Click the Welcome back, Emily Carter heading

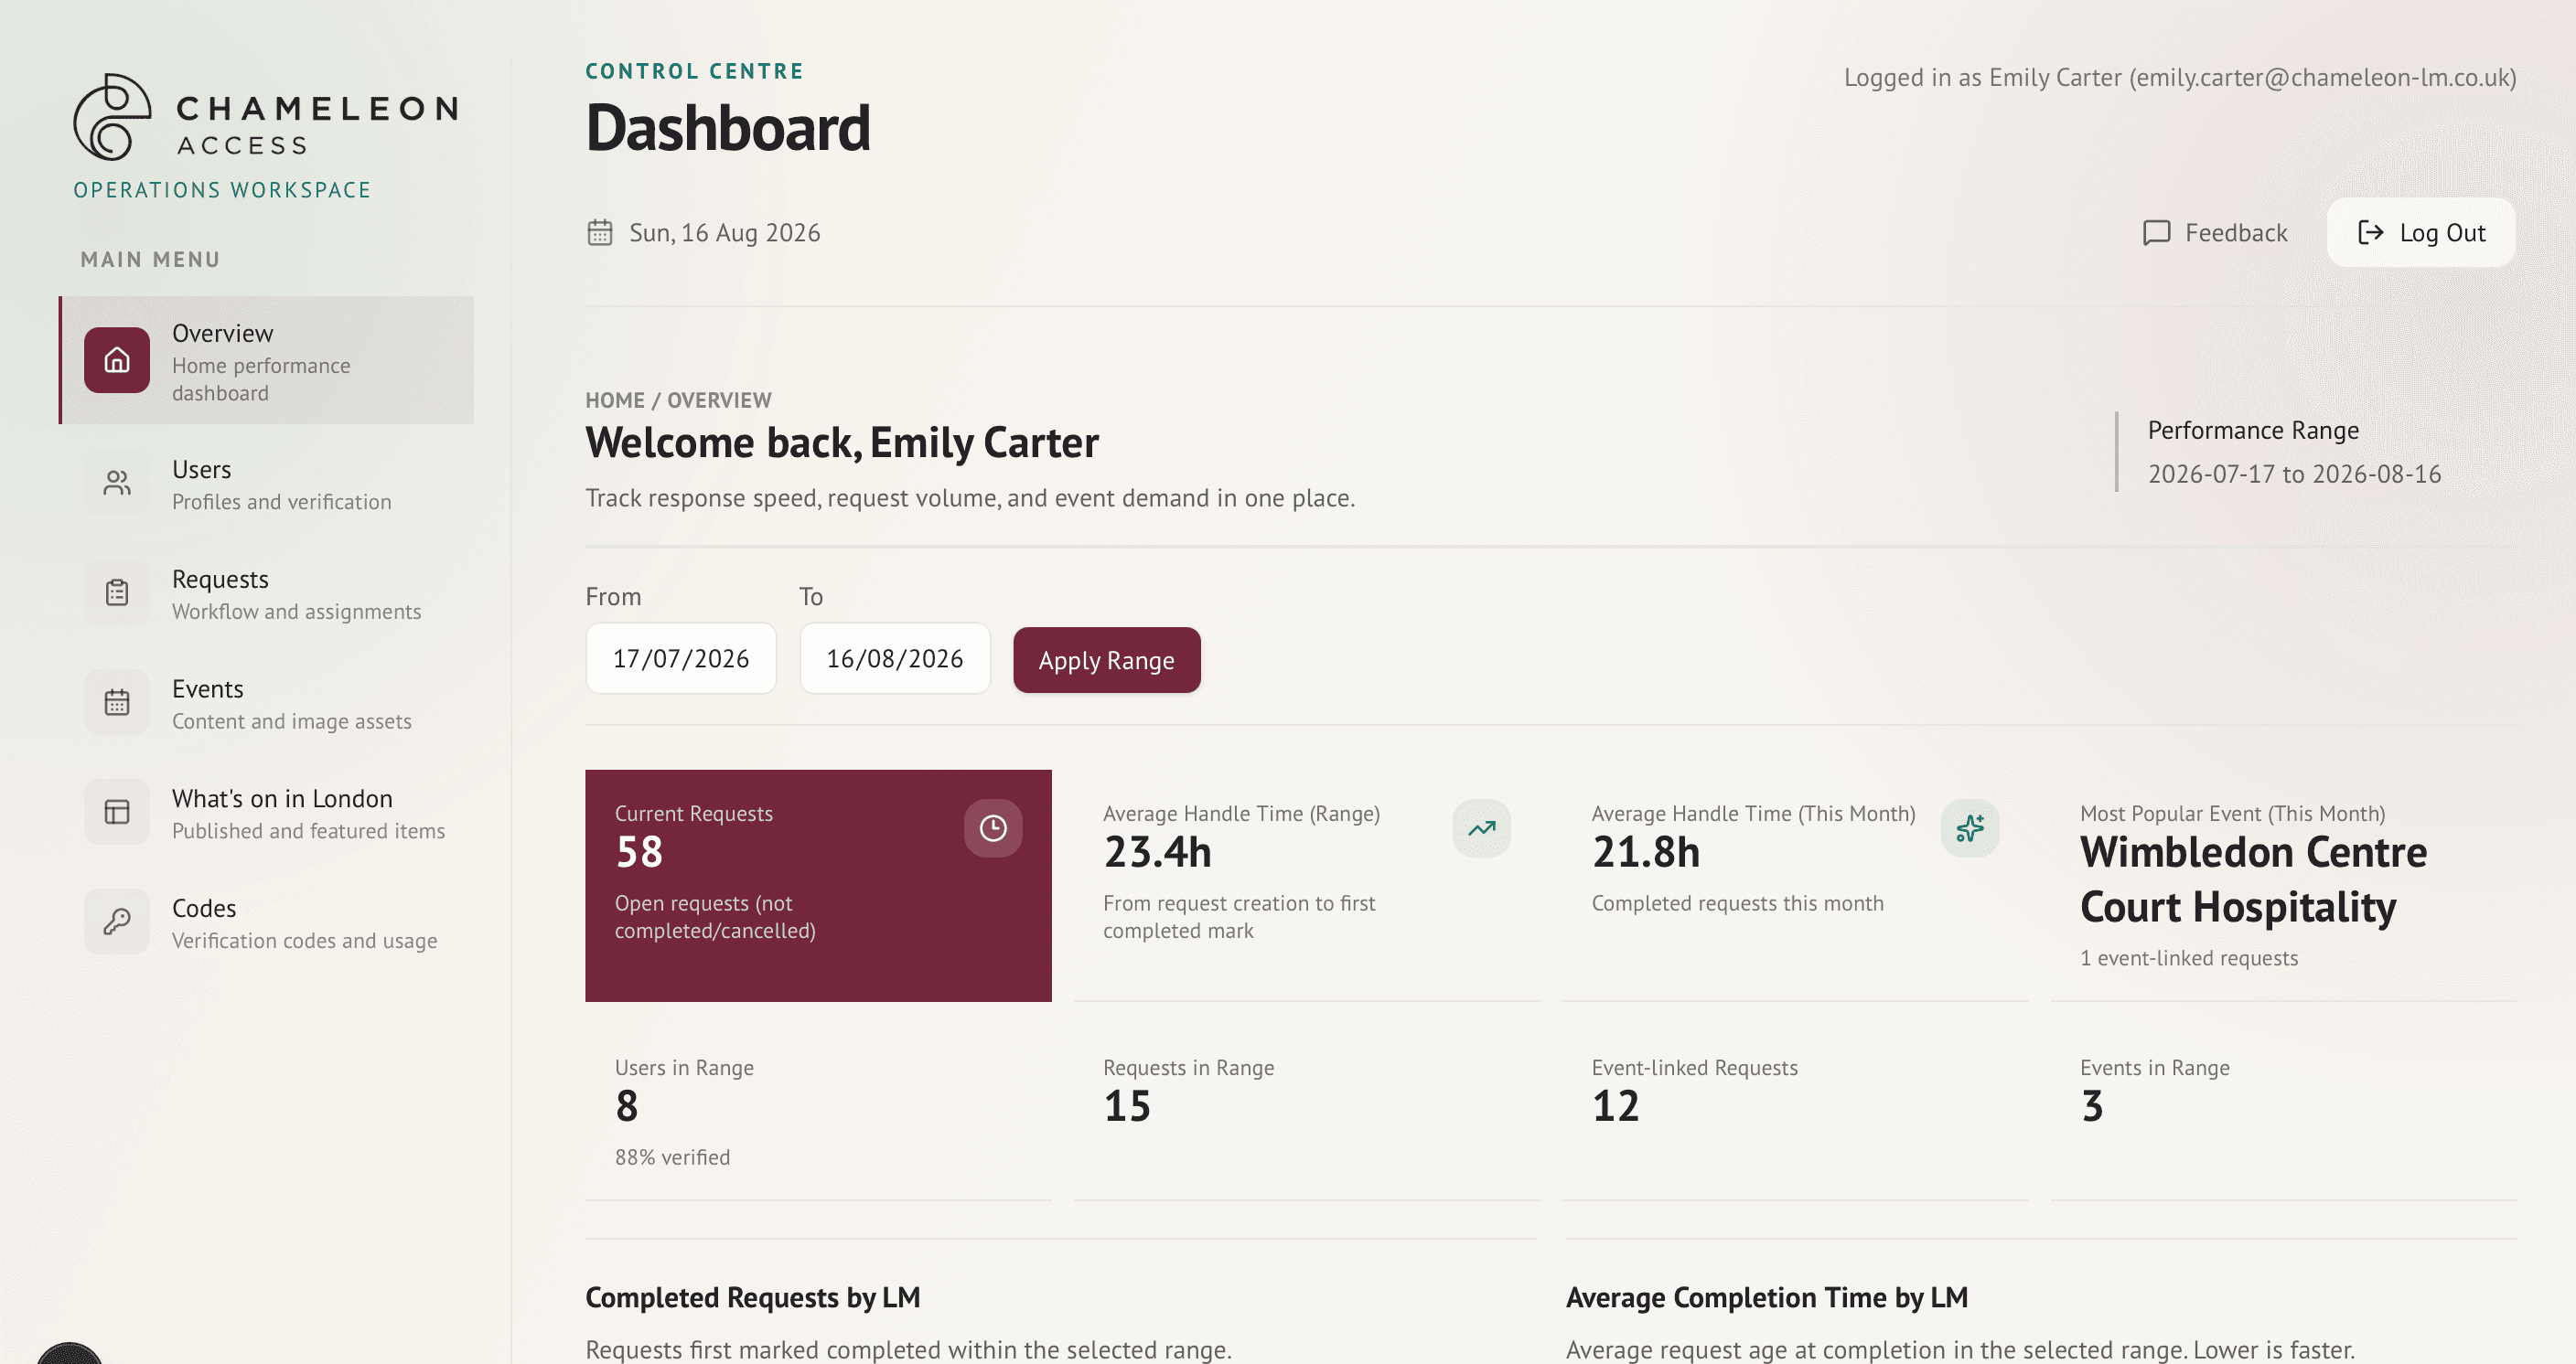(841, 442)
